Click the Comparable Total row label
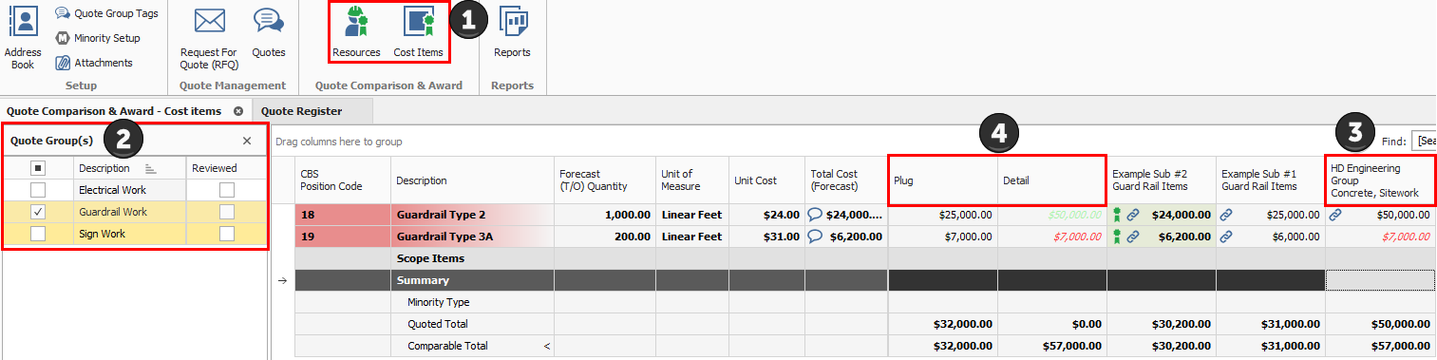This screenshot has width=1437, height=360. (447, 346)
